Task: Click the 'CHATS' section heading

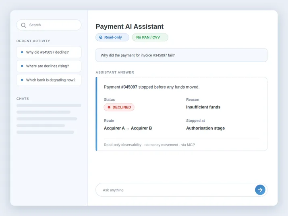Action: [23, 99]
